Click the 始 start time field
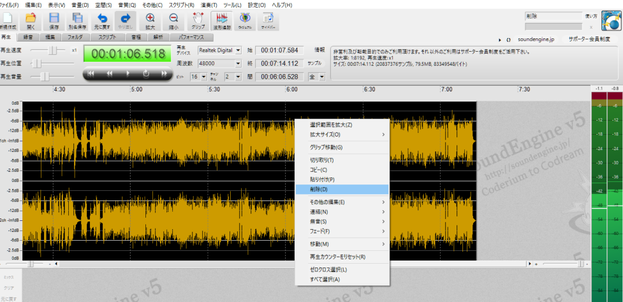This screenshot has height=302, width=623. [279, 50]
